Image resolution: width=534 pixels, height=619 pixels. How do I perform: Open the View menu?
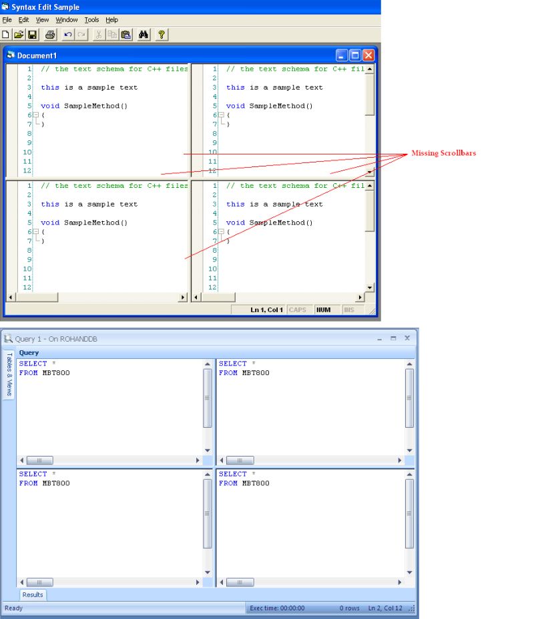[42, 20]
